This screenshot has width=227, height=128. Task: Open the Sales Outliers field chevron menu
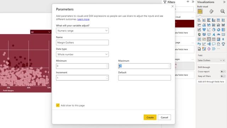pos(221,60)
